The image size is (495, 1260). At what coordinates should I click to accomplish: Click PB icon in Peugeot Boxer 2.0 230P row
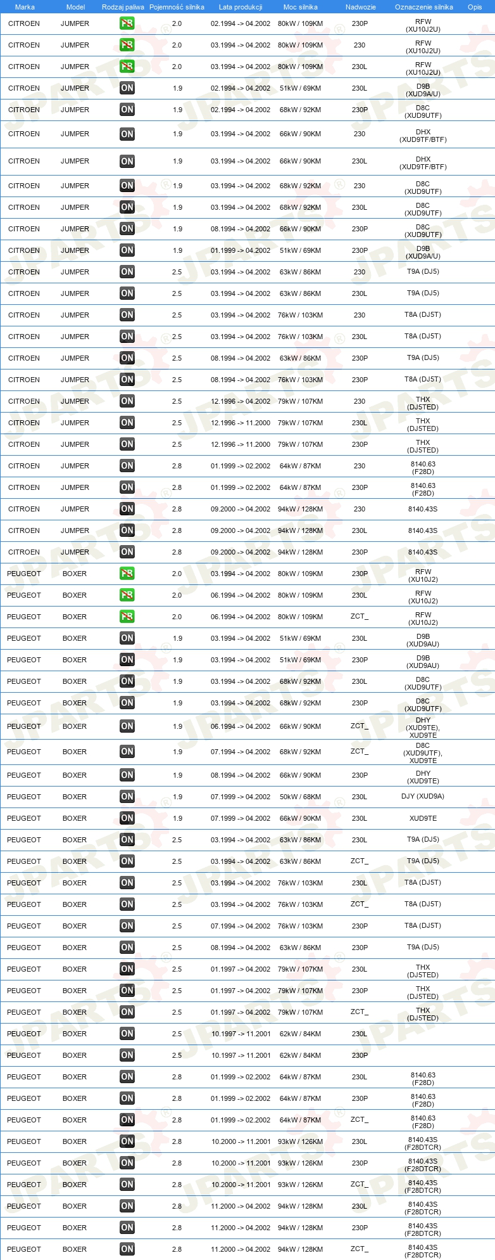pyautogui.click(x=127, y=574)
